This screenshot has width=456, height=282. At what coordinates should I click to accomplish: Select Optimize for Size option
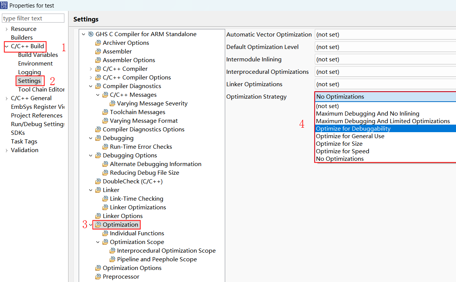coord(339,144)
